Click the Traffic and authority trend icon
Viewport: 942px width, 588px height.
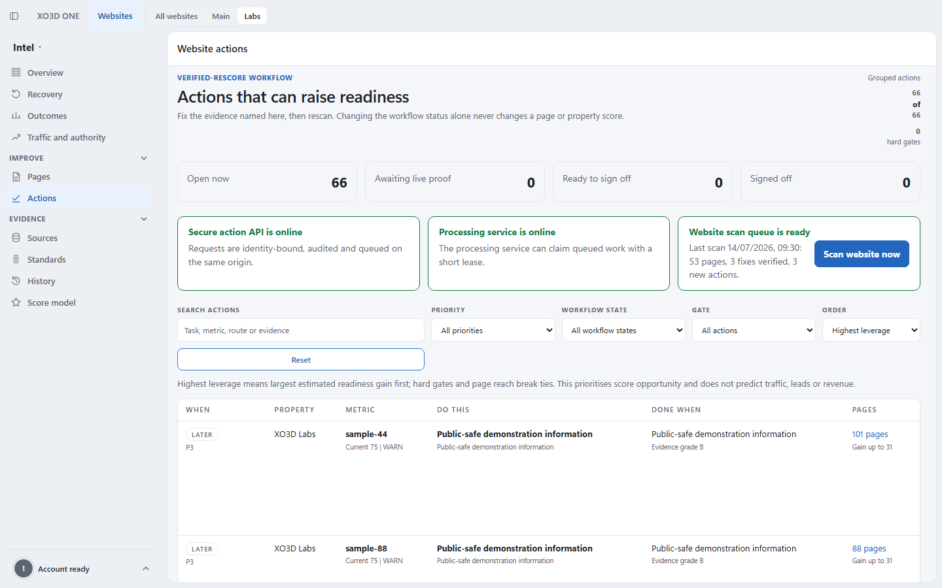(x=16, y=137)
